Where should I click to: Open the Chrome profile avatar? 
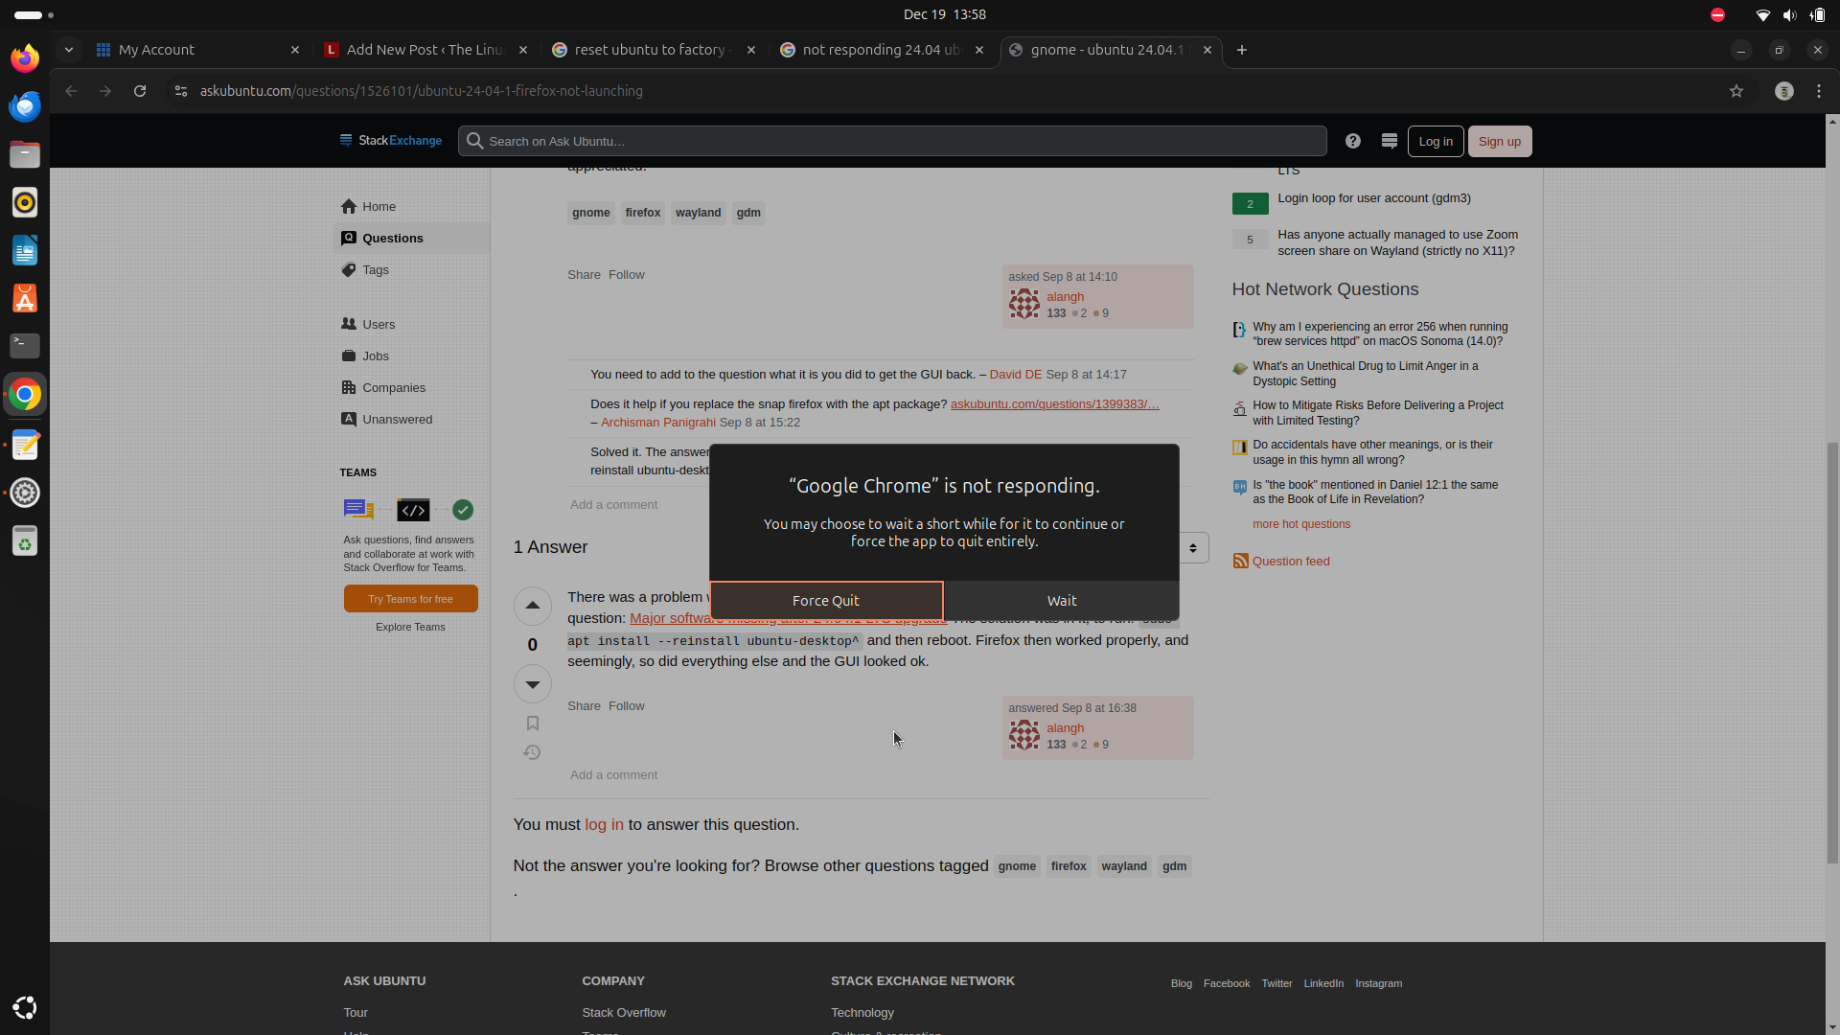click(1784, 91)
